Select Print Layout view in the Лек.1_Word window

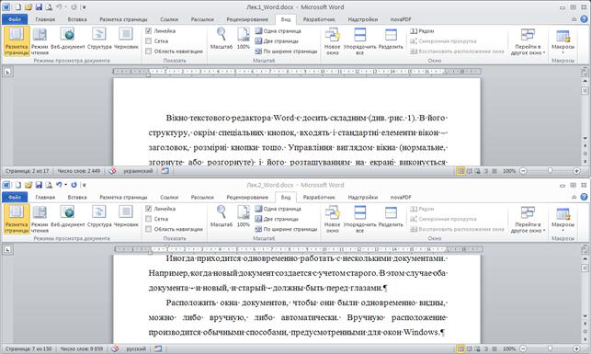[x=17, y=41]
